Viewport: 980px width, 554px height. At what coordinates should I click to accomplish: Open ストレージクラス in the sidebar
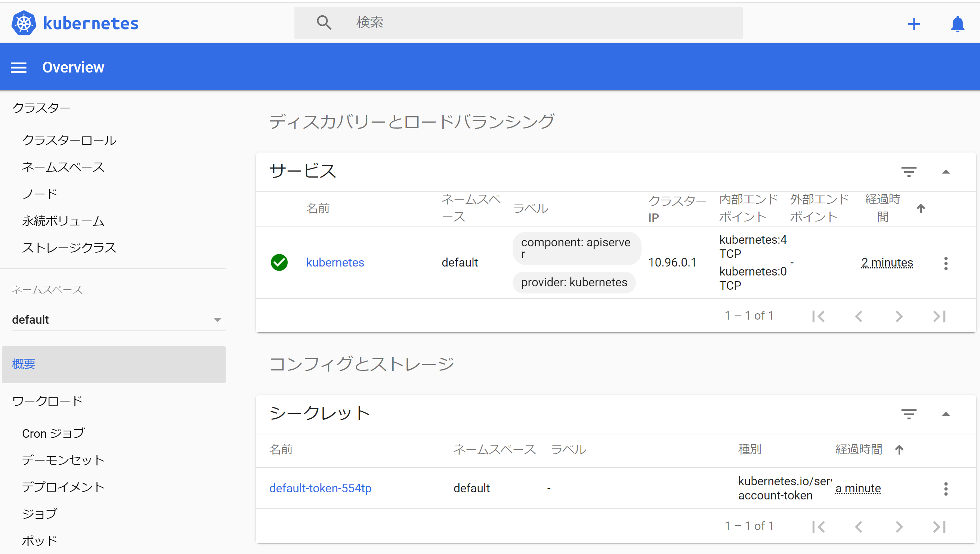[69, 248]
